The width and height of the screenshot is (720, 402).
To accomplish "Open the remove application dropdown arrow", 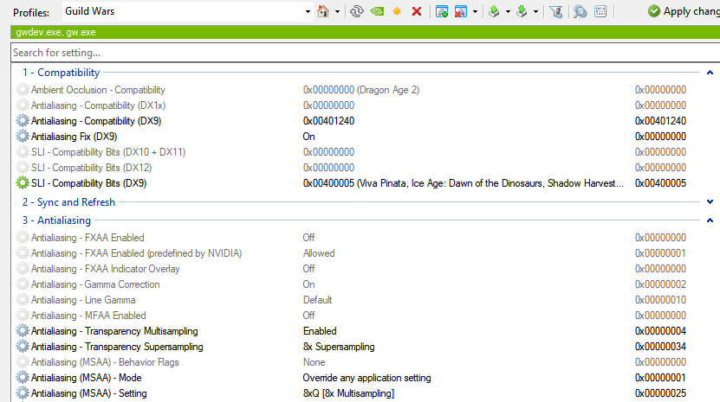I will [x=476, y=11].
